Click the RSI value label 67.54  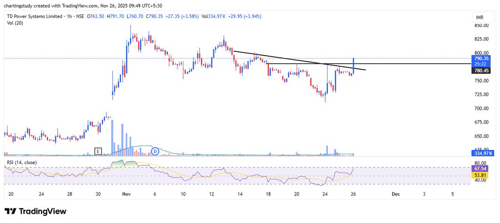480,168
